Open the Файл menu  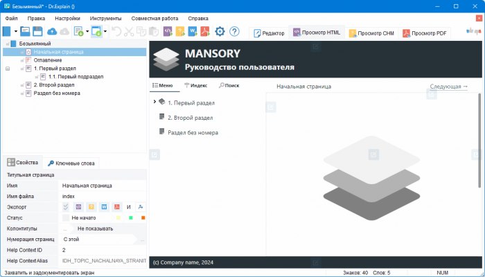point(12,19)
